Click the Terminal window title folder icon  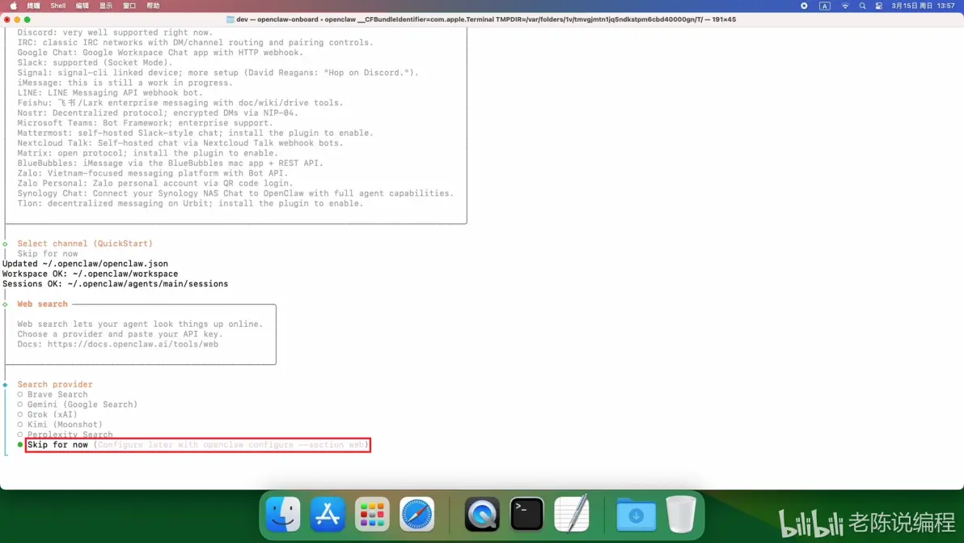(230, 19)
